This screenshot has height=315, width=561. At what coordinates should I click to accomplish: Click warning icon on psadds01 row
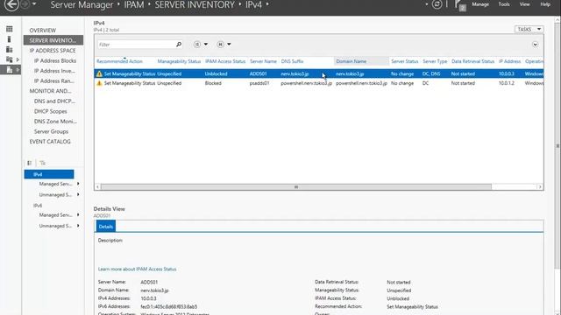99,83
